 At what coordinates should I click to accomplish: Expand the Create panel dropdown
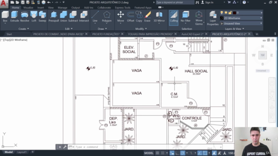(23, 29)
